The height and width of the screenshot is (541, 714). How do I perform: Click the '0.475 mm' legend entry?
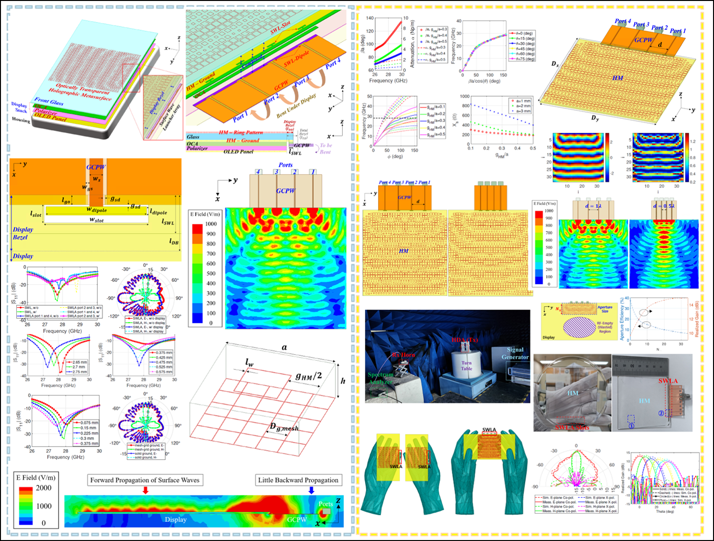coord(161,362)
